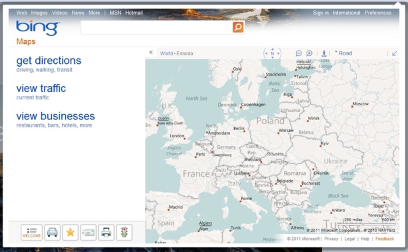The image size is (408, 252).
Task: Open get directions
Action: [49, 61]
